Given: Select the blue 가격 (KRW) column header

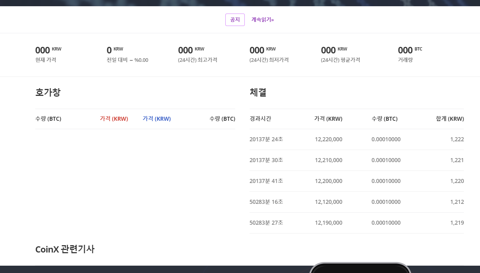Looking at the screenshot, I should 157,119.
